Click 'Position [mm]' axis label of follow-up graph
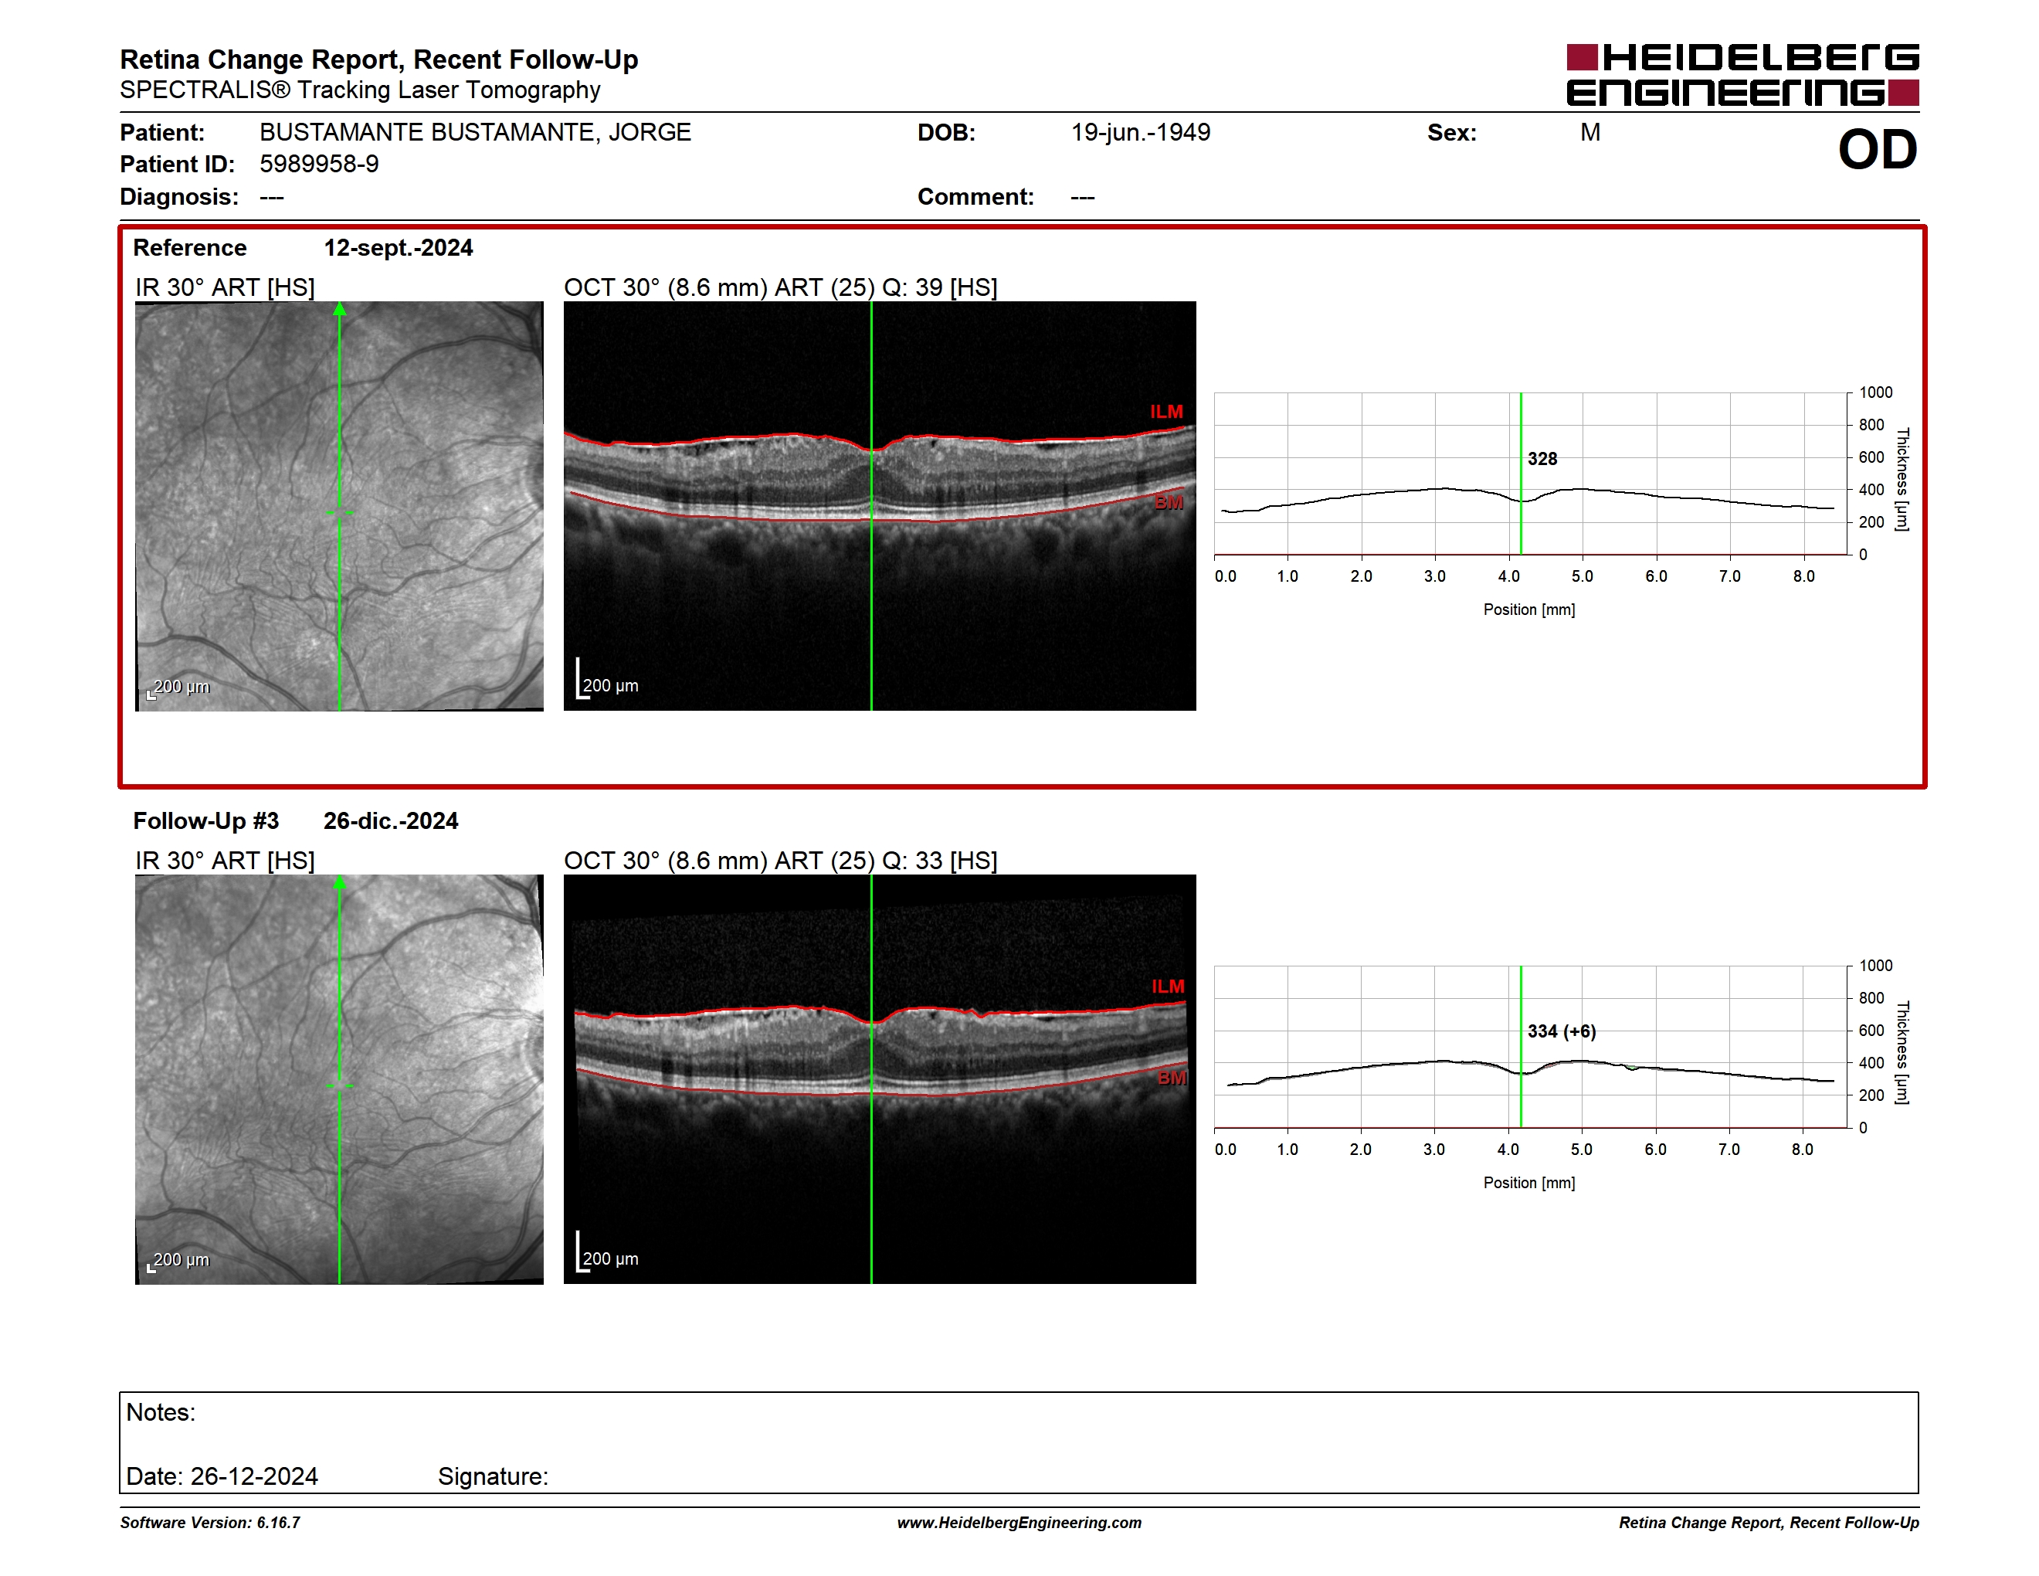 [x=1529, y=1183]
